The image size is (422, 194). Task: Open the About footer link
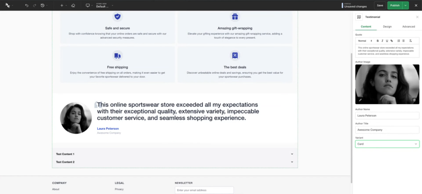click(56, 189)
